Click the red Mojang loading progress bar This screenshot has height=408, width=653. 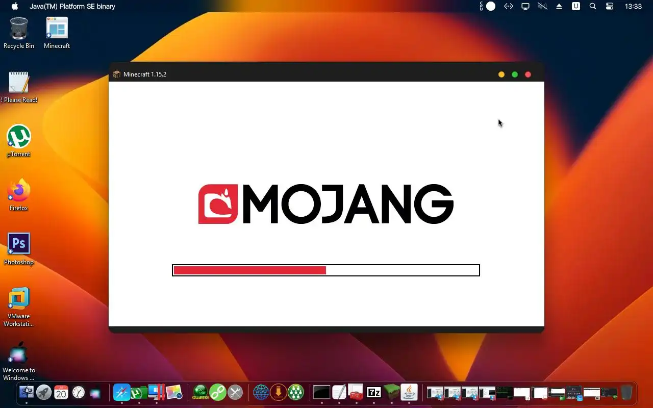[326, 270]
